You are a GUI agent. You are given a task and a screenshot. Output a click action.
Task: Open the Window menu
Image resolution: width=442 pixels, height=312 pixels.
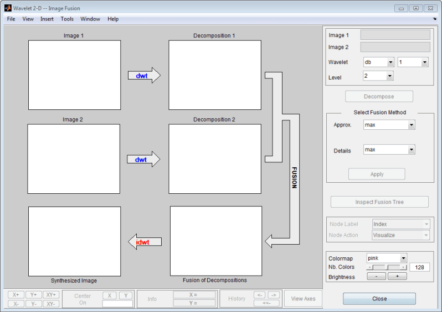[x=90, y=19]
